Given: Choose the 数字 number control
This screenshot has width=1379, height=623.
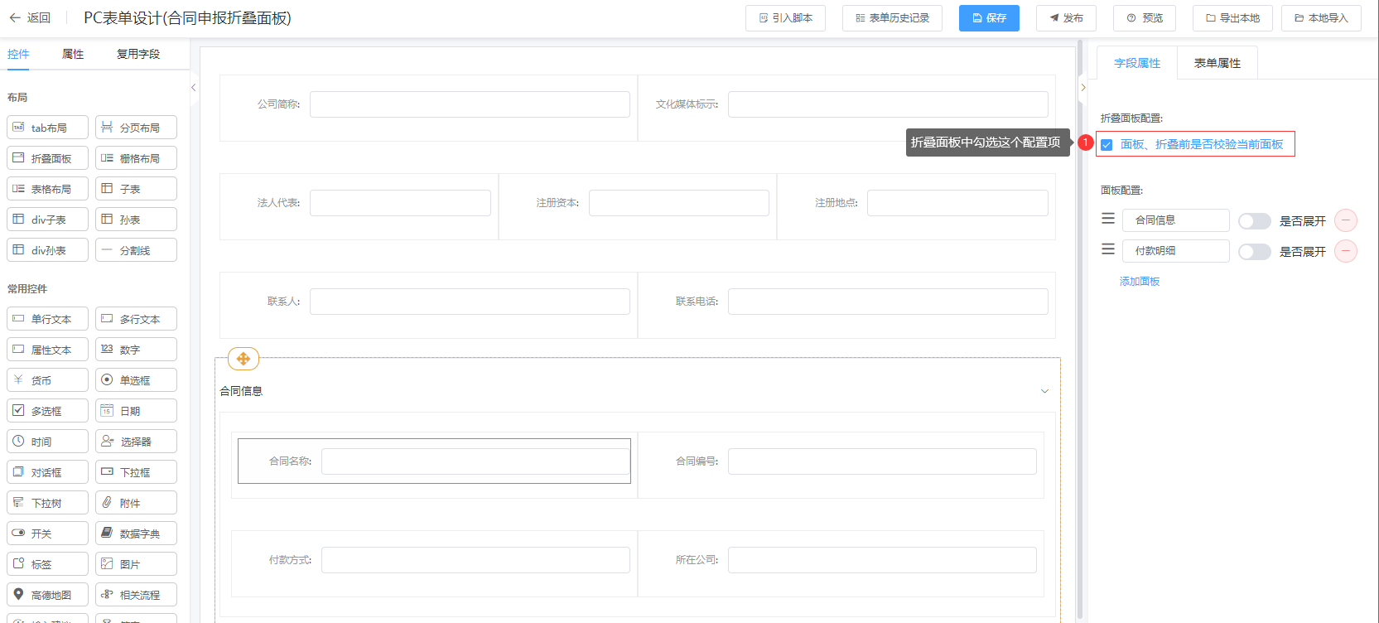Looking at the screenshot, I should click(x=136, y=350).
